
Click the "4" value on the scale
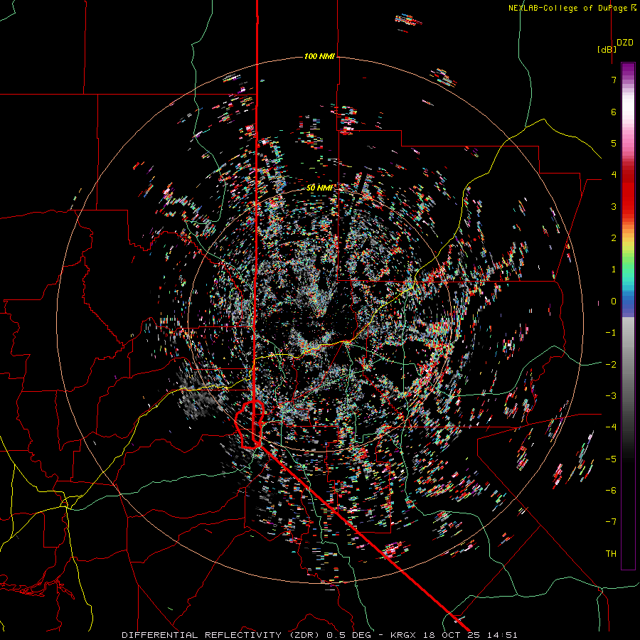click(614, 175)
